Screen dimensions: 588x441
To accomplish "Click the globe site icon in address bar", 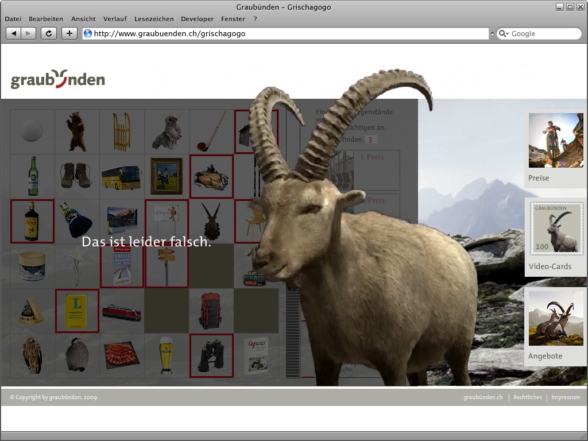I will [x=88, y=33].
